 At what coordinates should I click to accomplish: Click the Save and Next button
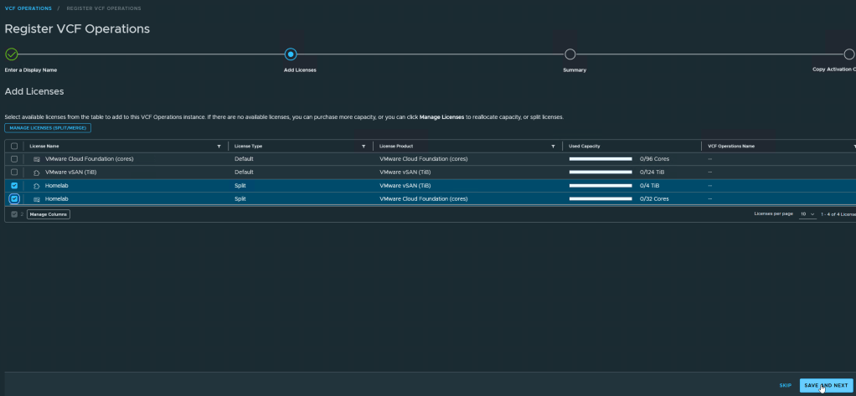(826, 385)
